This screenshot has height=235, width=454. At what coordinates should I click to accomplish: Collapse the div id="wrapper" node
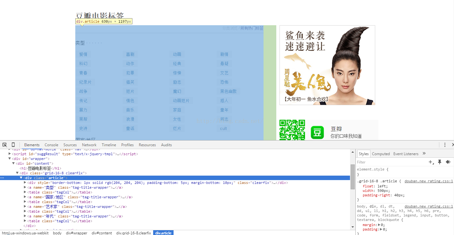[x=10, y=159]
